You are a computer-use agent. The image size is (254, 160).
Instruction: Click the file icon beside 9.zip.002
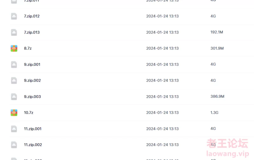pyautogui.click(x=14, y=81)
